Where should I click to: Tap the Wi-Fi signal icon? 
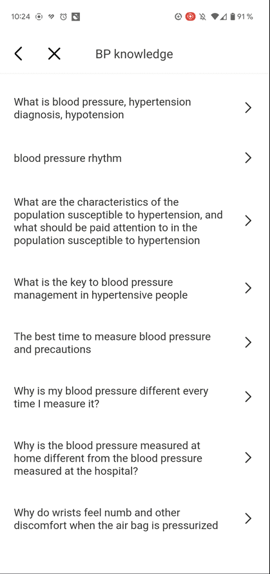pyautogui.click(x=215, y=17)
